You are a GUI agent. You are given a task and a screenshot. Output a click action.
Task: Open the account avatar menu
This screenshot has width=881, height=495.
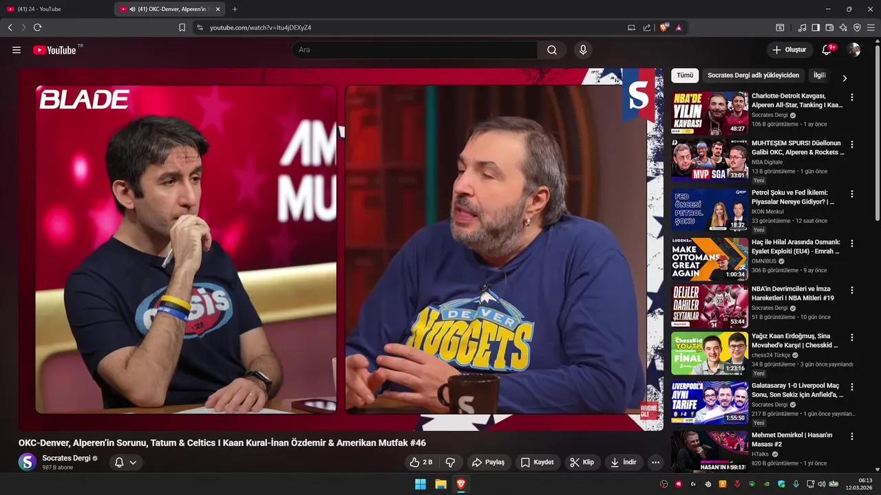pyautogui.click(x=853, y=49)
